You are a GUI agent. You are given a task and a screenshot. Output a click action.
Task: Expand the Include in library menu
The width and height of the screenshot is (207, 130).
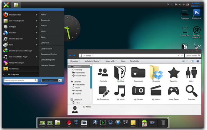pyautogui.click(x=93, y=61)
